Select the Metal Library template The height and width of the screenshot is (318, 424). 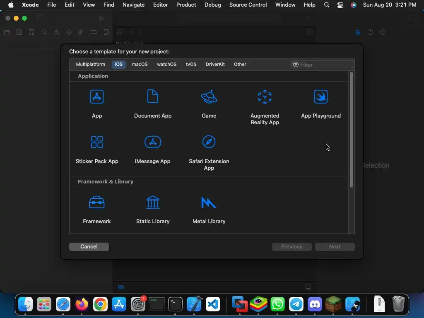point(209,202)
